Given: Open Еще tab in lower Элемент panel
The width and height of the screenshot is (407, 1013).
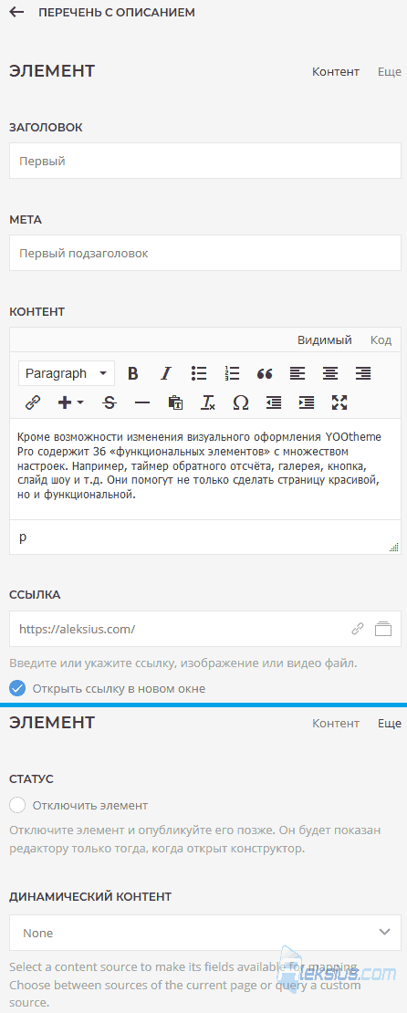Looking at the screenshot, I should (x=390, y=724).
